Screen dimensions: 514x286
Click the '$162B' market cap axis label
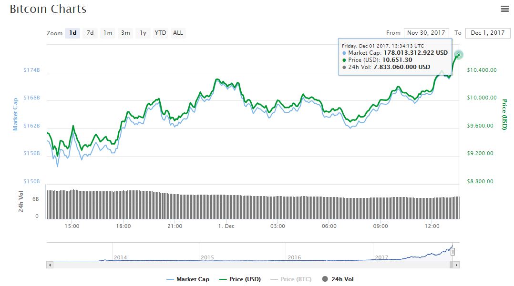32,126
